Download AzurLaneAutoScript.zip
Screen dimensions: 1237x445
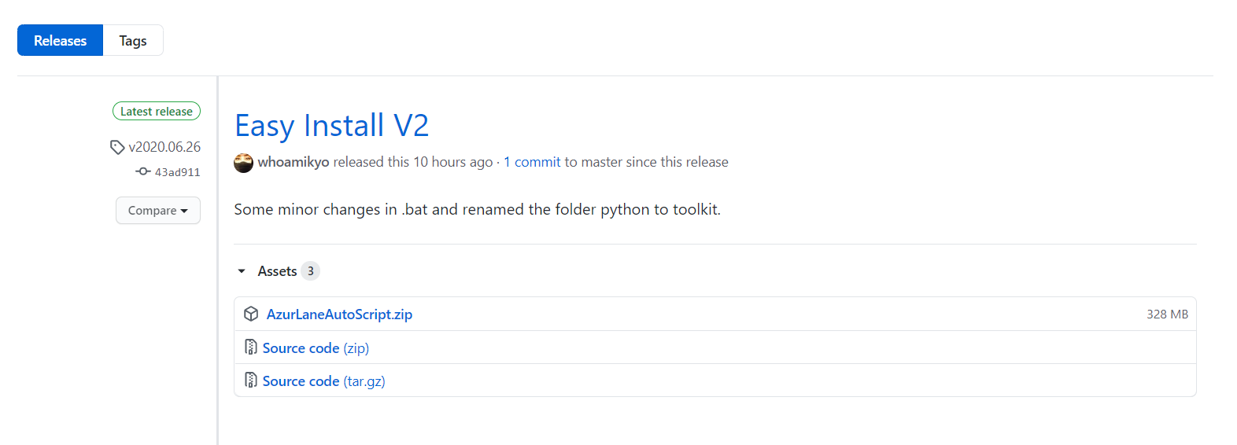pyautogui.click(x=339, y=314)
